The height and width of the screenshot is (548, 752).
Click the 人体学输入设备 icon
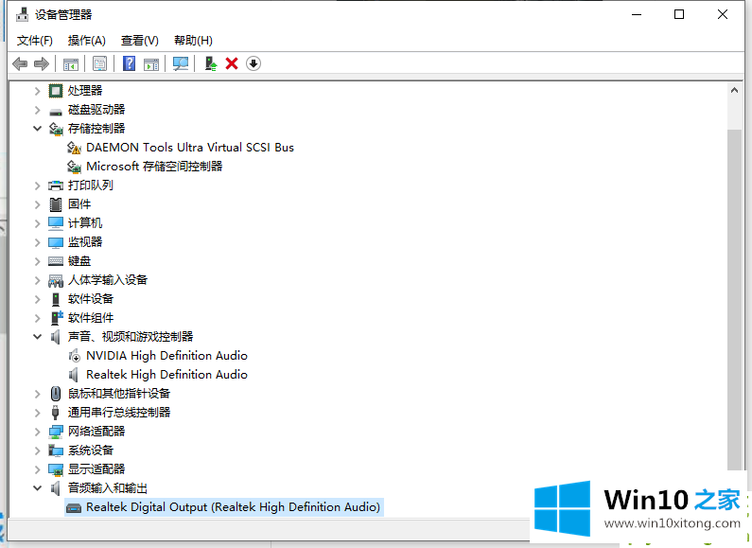tap(56, 281)
